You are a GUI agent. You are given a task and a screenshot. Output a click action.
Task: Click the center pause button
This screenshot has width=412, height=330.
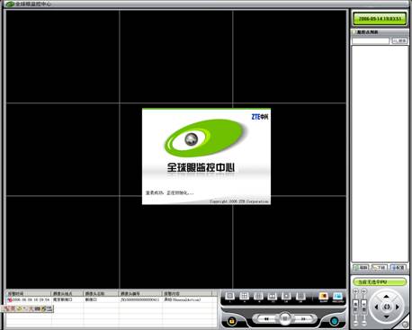(x=285, y=318)
